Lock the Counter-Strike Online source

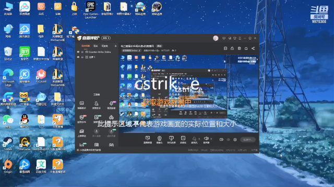pyautogui.click(x=82, y=52)
